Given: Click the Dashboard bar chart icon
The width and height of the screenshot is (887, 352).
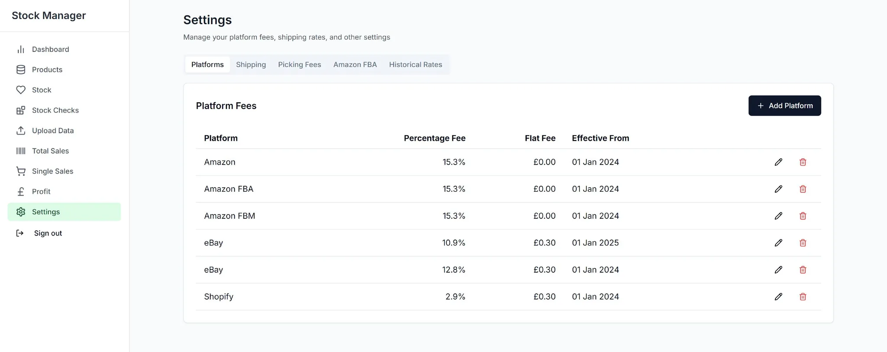Looking at the screenshot, I should pyautogui.click(x=21, y=49).
